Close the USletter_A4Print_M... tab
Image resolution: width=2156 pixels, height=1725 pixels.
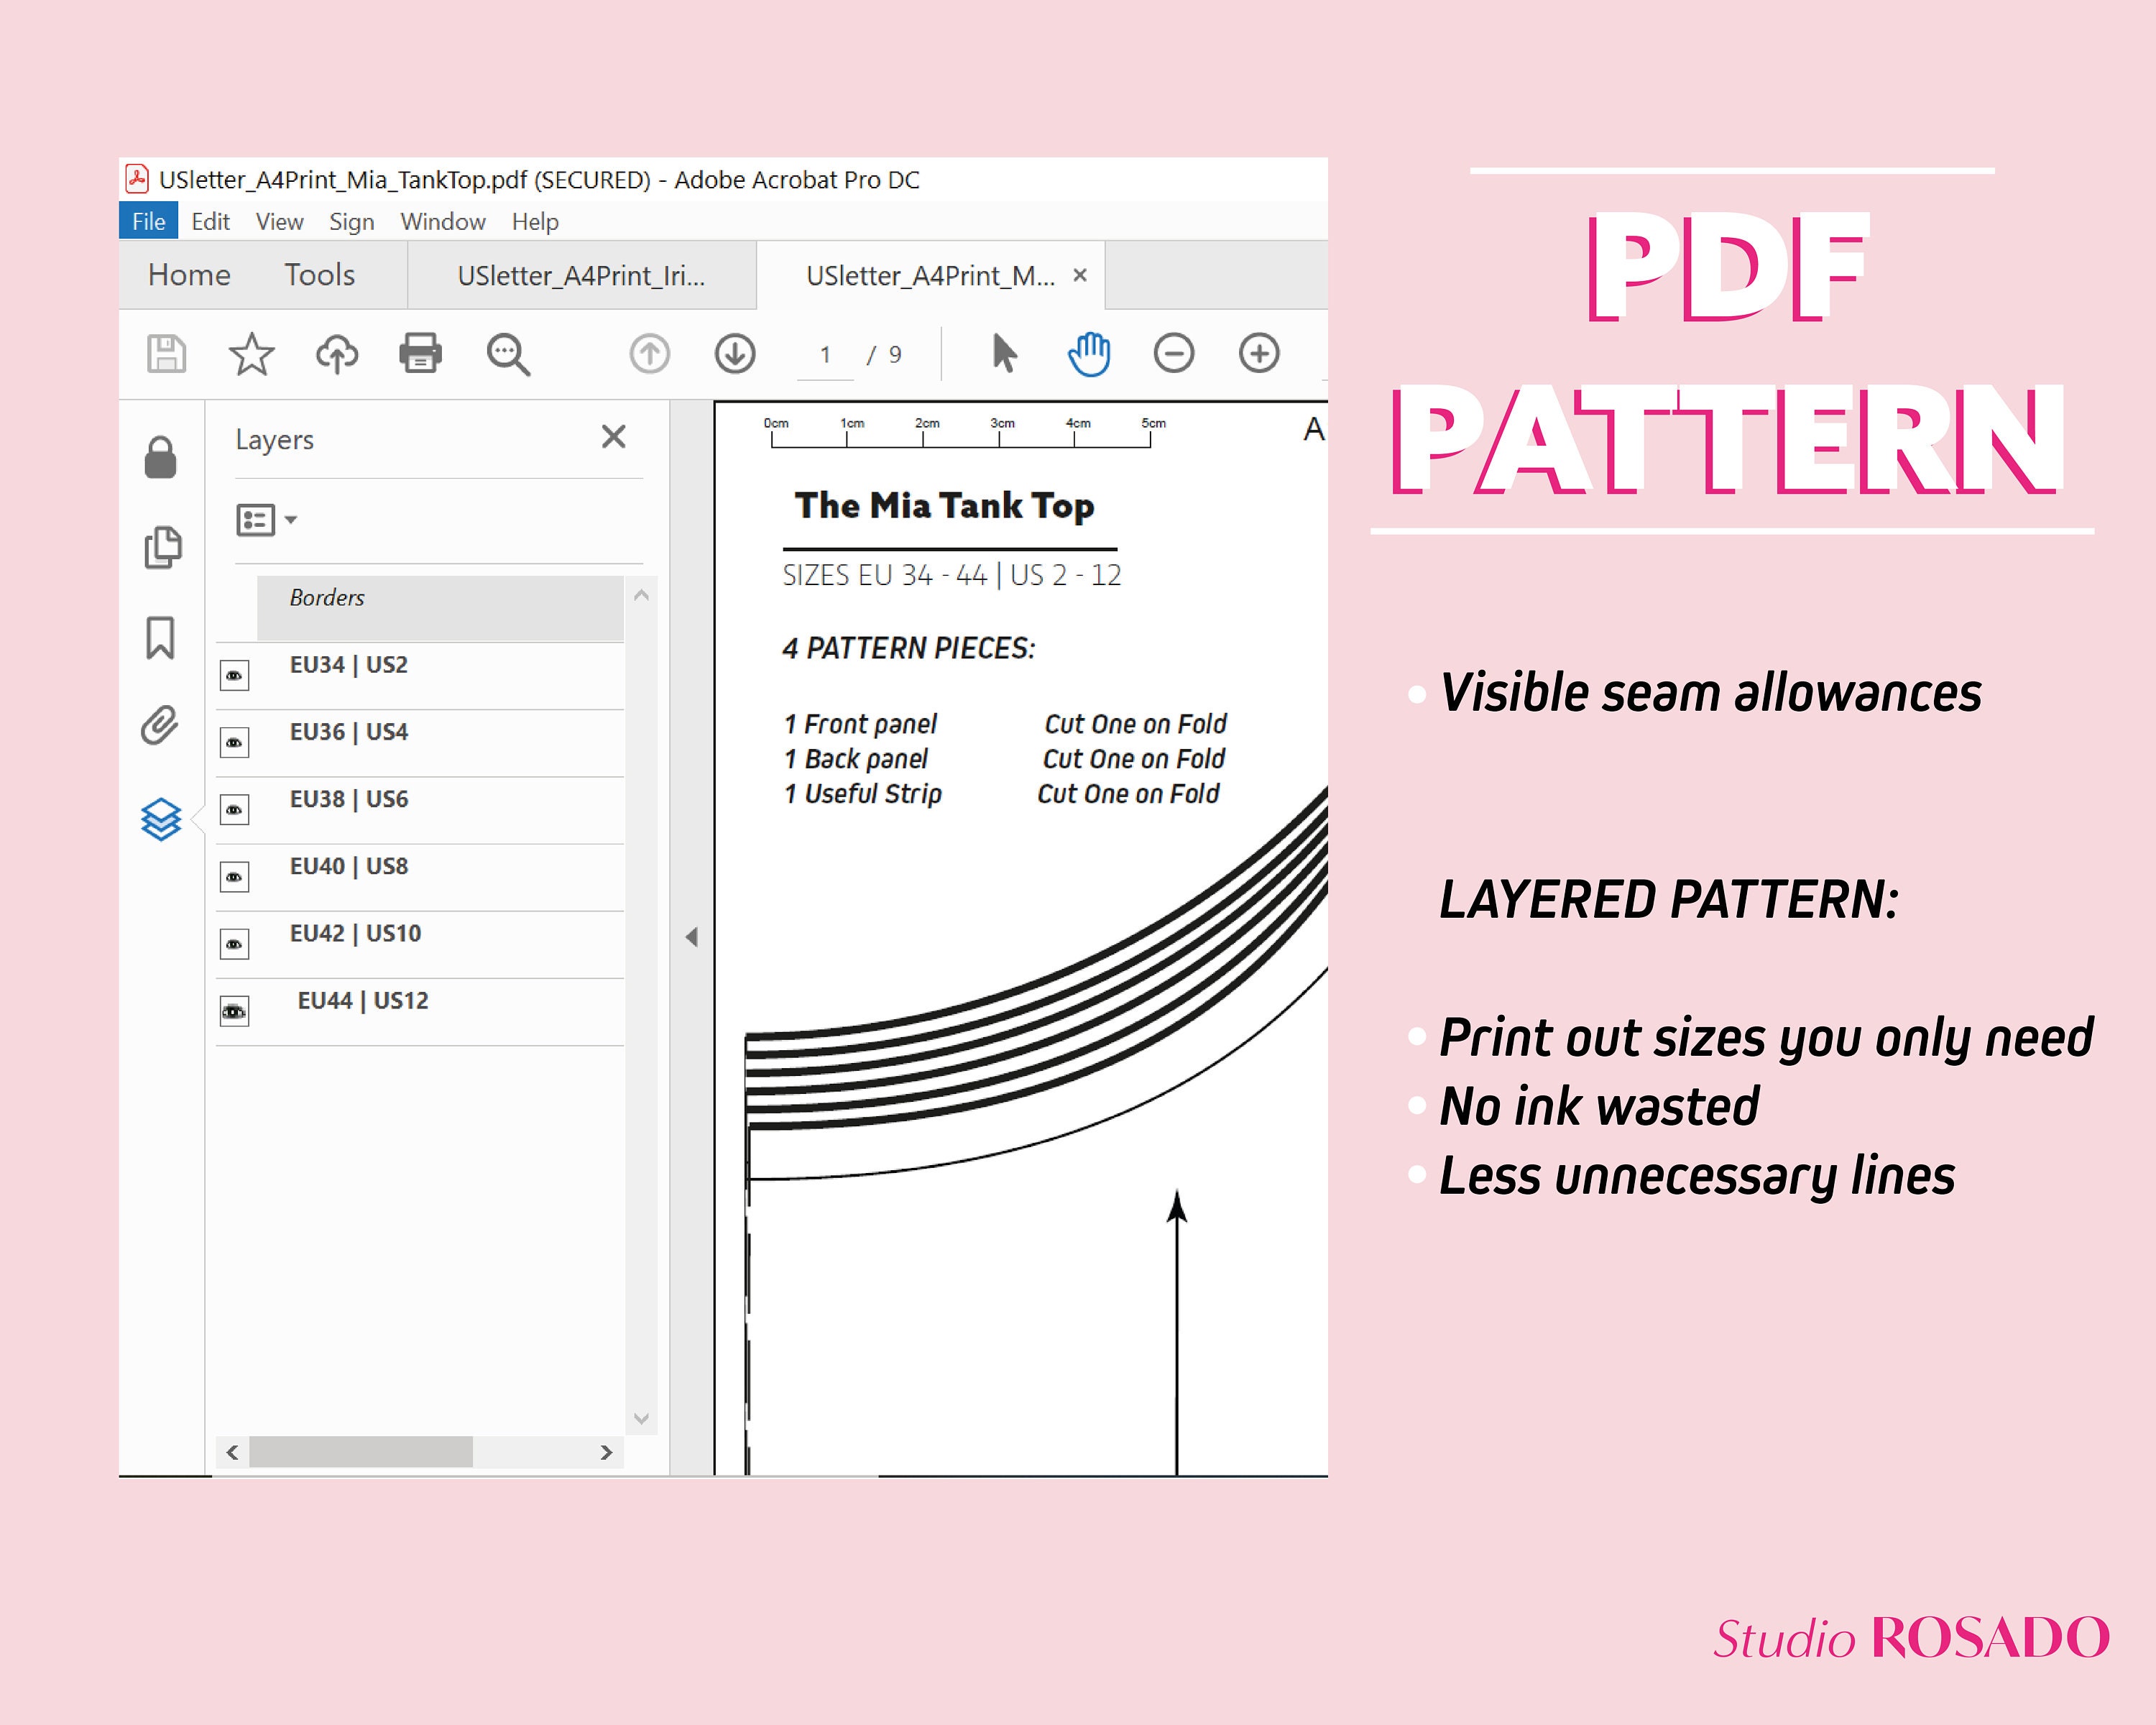click(x=1080, y=275)
